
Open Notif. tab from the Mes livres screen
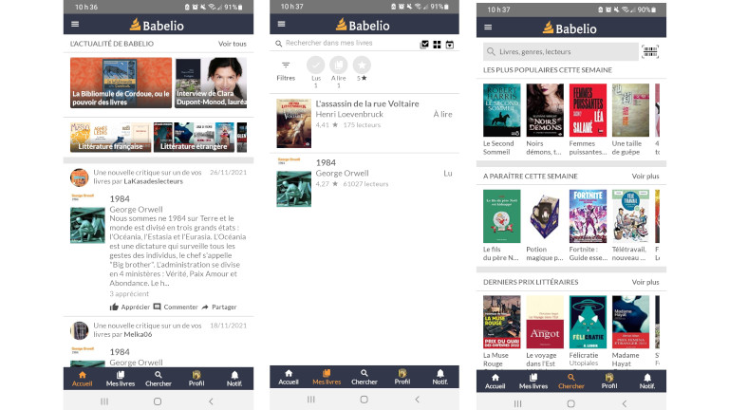[439, 377]
